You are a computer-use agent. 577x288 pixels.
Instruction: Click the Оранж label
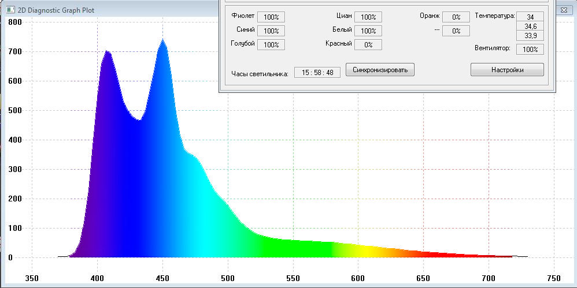point(430,16)
